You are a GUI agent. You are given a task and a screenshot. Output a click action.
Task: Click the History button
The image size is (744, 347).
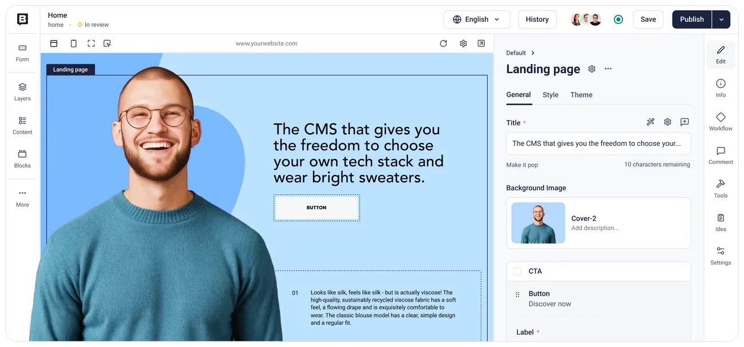coord(537,19)
